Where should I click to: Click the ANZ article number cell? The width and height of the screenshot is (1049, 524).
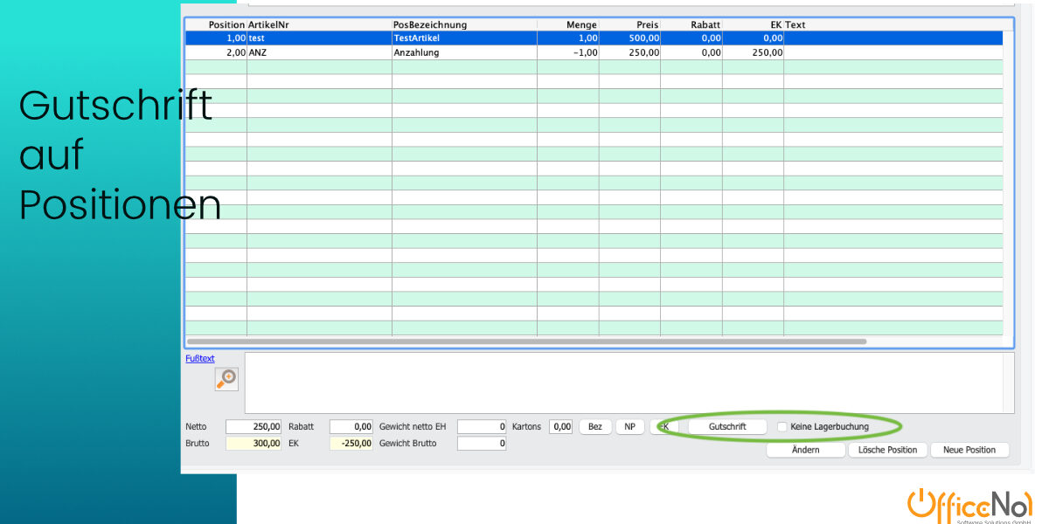click(x=319, y=52)
